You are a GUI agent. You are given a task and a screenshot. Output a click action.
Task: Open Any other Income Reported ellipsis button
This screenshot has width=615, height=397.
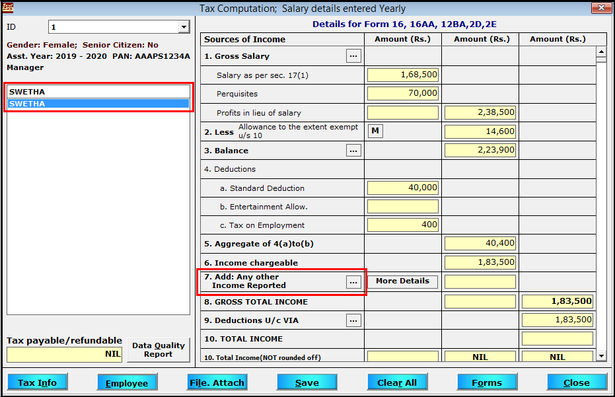[353, 282]
